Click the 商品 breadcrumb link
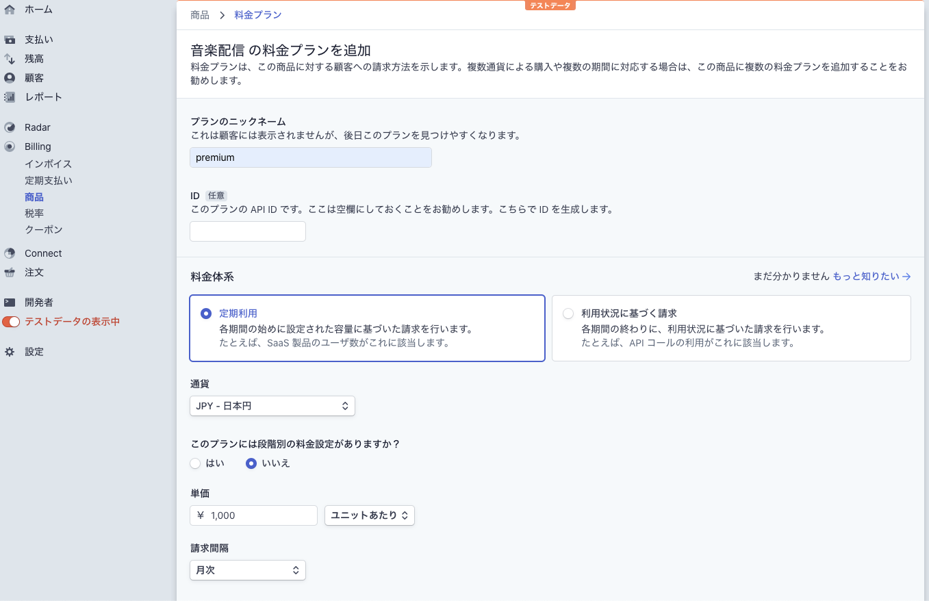The width and height of the screenshot is (929, 601). [x=200, y=14]
